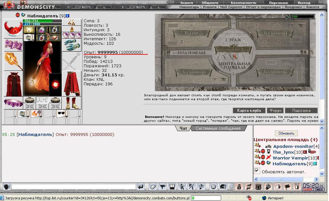Click the private message arrow next to The_lynx

[257, 151]
